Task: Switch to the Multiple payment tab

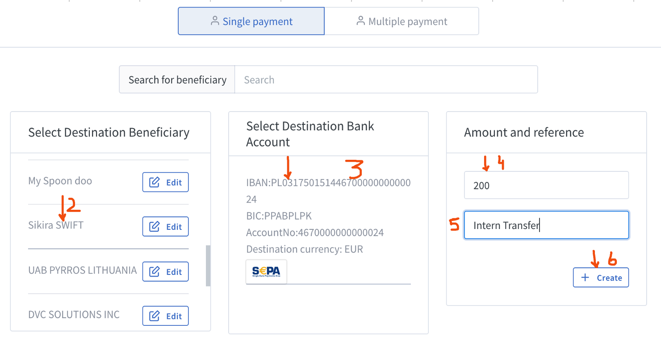Action: pyautogui.click(x=402, y=21)
